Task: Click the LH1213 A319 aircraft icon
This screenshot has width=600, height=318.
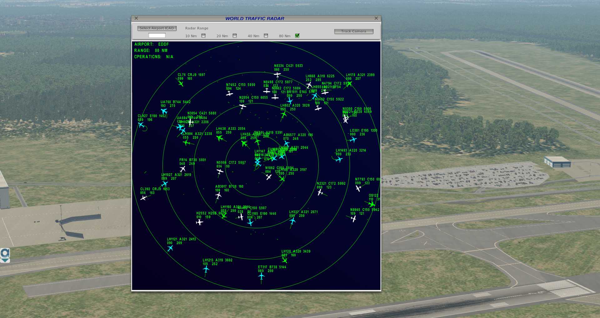Action: pyautogui.click(x=206, y=269)
